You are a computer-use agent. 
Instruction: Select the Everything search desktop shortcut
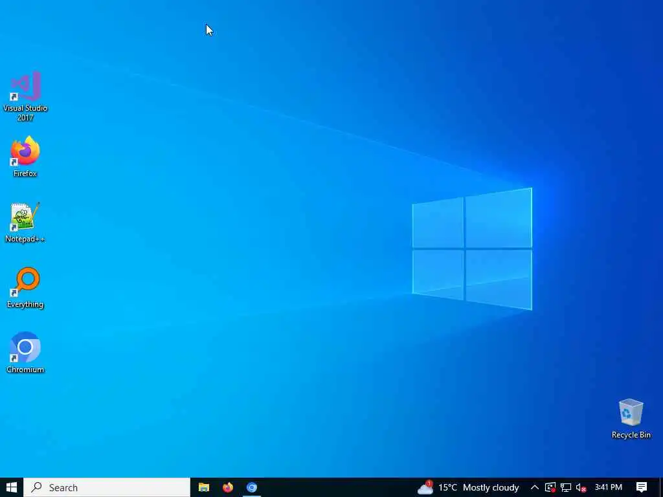pyautogui.click(x=25, y=288)
